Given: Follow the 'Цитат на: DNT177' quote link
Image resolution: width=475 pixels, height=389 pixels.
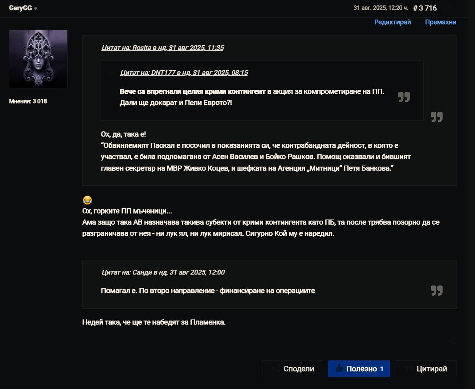Looking at the screenshot, I should 184,73.
